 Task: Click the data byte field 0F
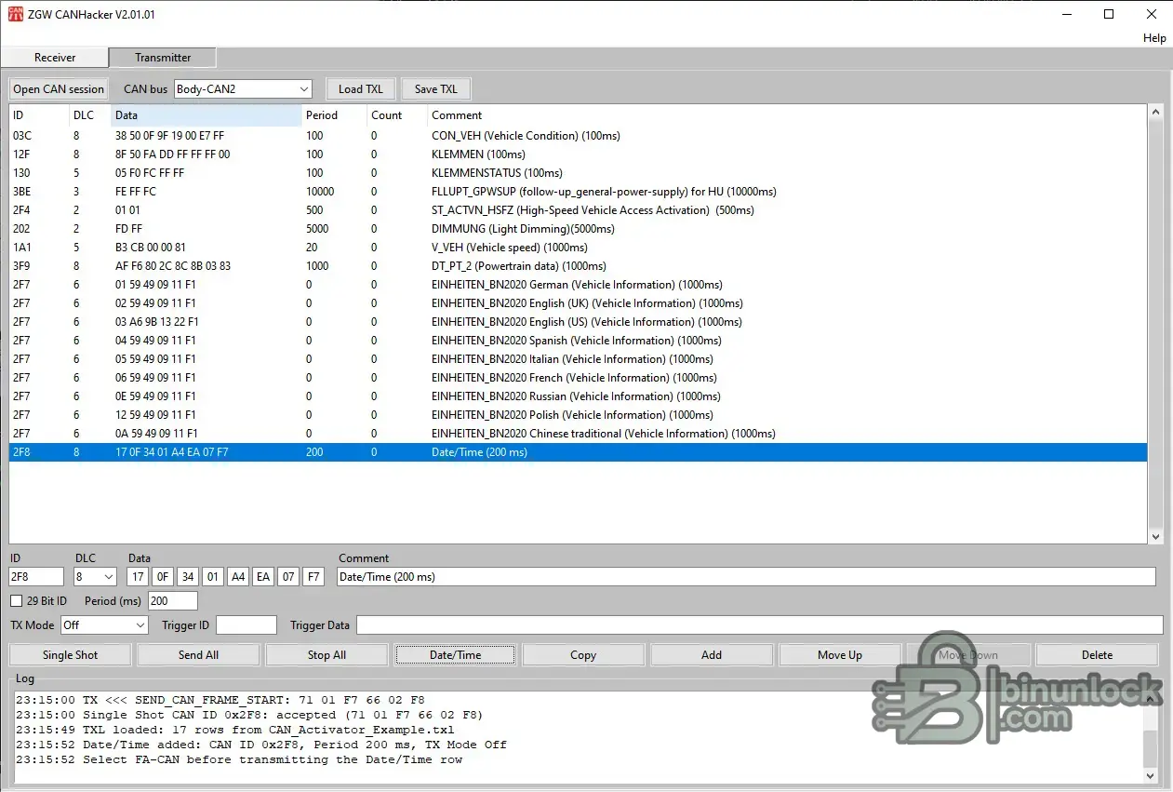tap(163, 577)
